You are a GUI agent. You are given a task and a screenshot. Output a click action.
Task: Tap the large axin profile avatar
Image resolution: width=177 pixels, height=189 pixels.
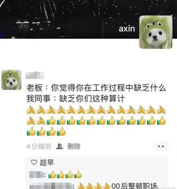156,32
